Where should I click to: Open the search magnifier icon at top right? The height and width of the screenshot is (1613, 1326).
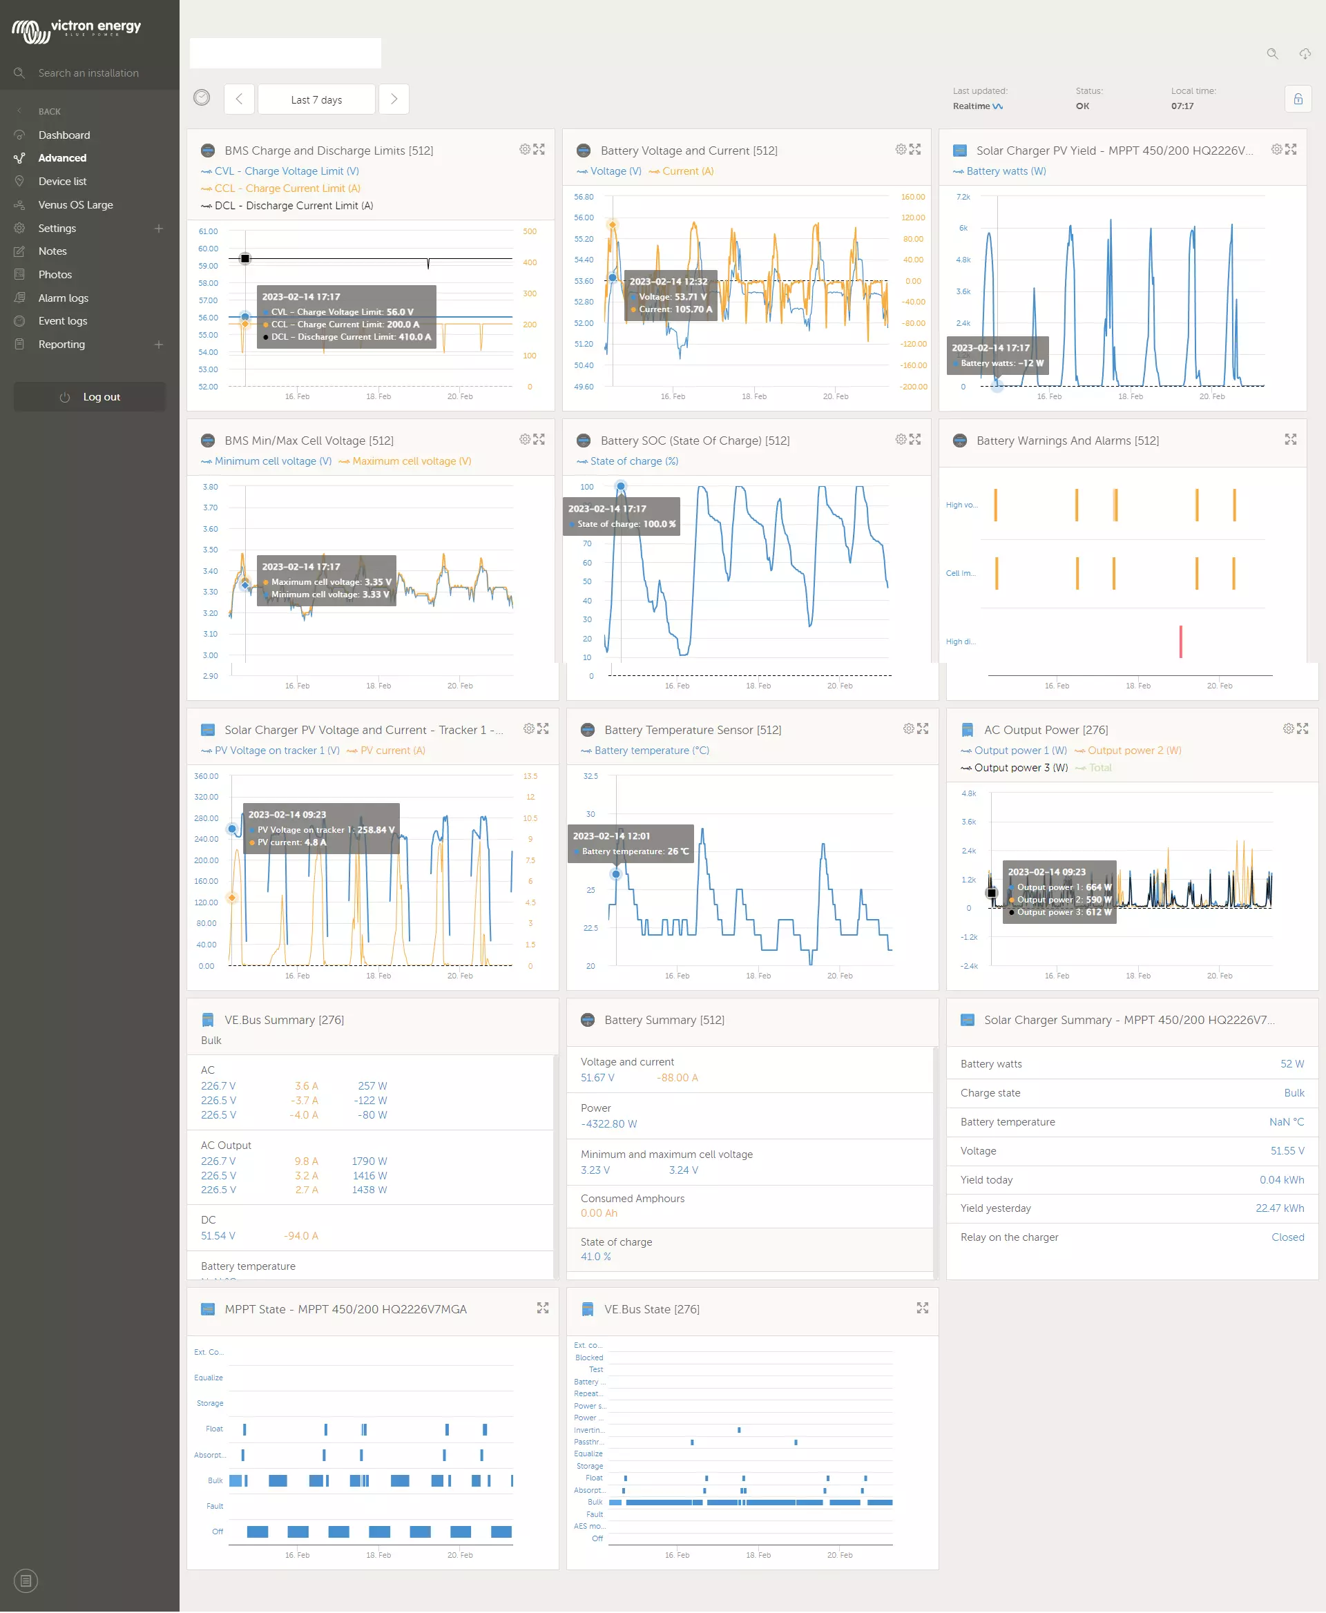tap(1271, 53)
